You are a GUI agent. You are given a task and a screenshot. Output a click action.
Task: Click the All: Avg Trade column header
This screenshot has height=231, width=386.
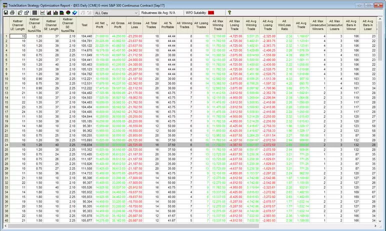(301, 25)
